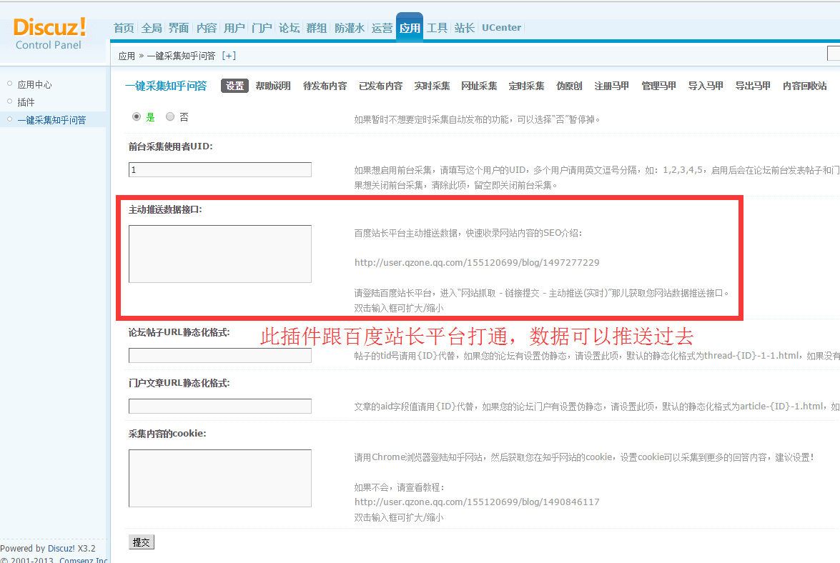The height and width of the screenshot is (563, 840).
Task: Switch to the 导出马甲 tab
Action: [x=753, y=86]
